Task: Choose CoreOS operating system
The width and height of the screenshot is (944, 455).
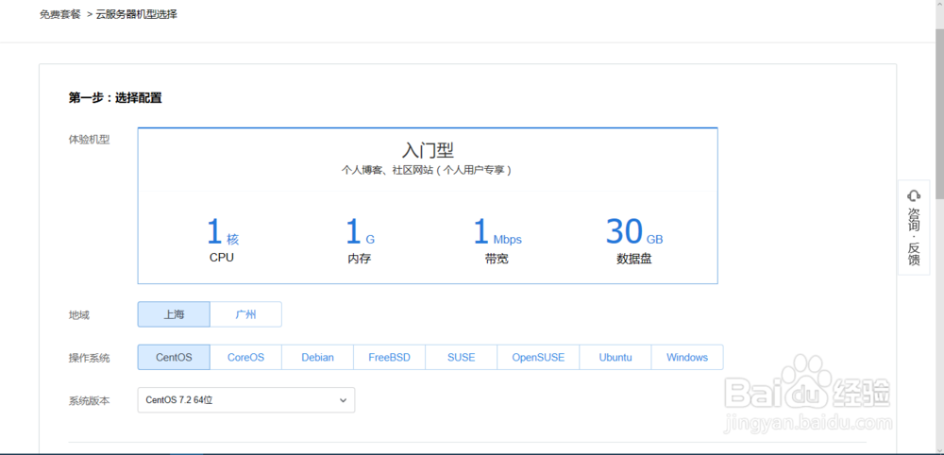Action: click(245, 358)
